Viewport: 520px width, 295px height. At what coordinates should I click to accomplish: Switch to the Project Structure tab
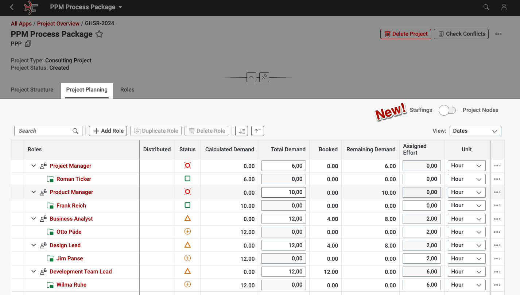coord(32,90)
